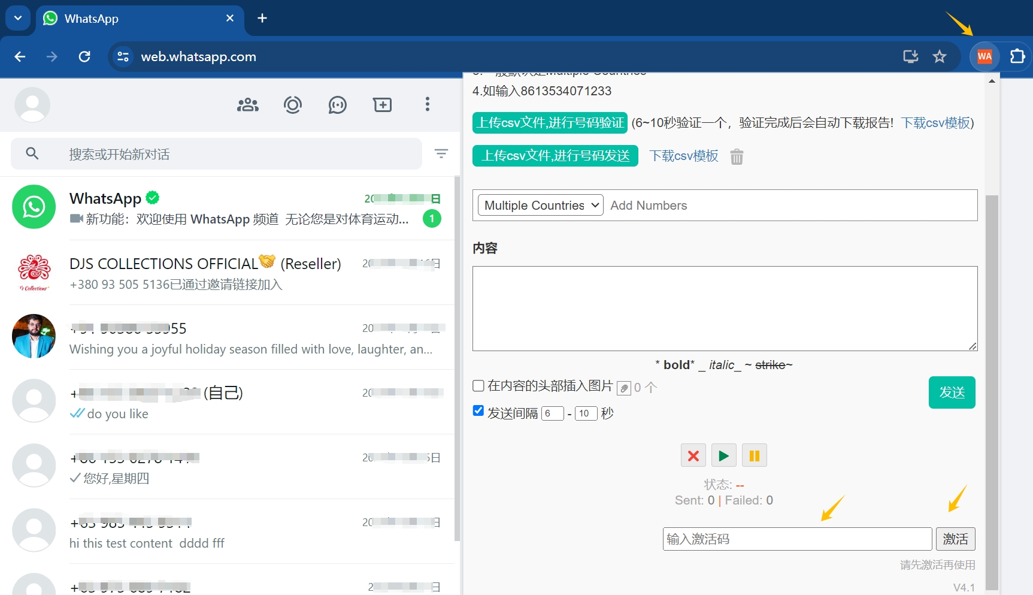
Task: Download csv template link beside verification note
Action: coord(935,123)
